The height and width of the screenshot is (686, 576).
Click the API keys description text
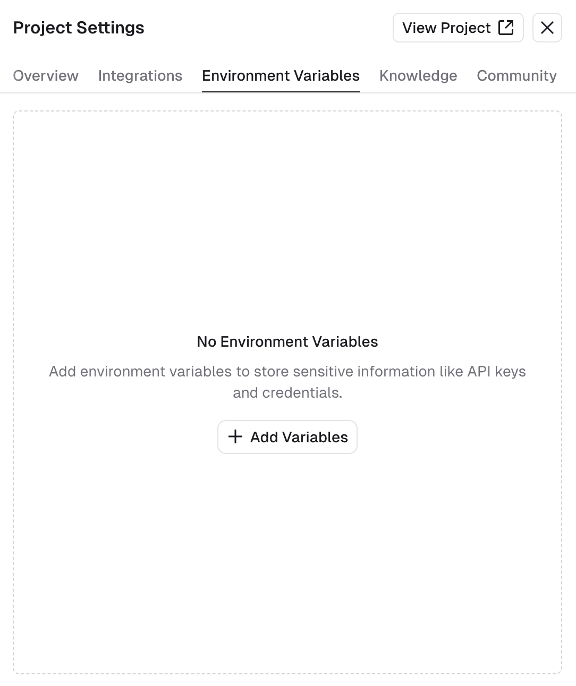point(287,382)
